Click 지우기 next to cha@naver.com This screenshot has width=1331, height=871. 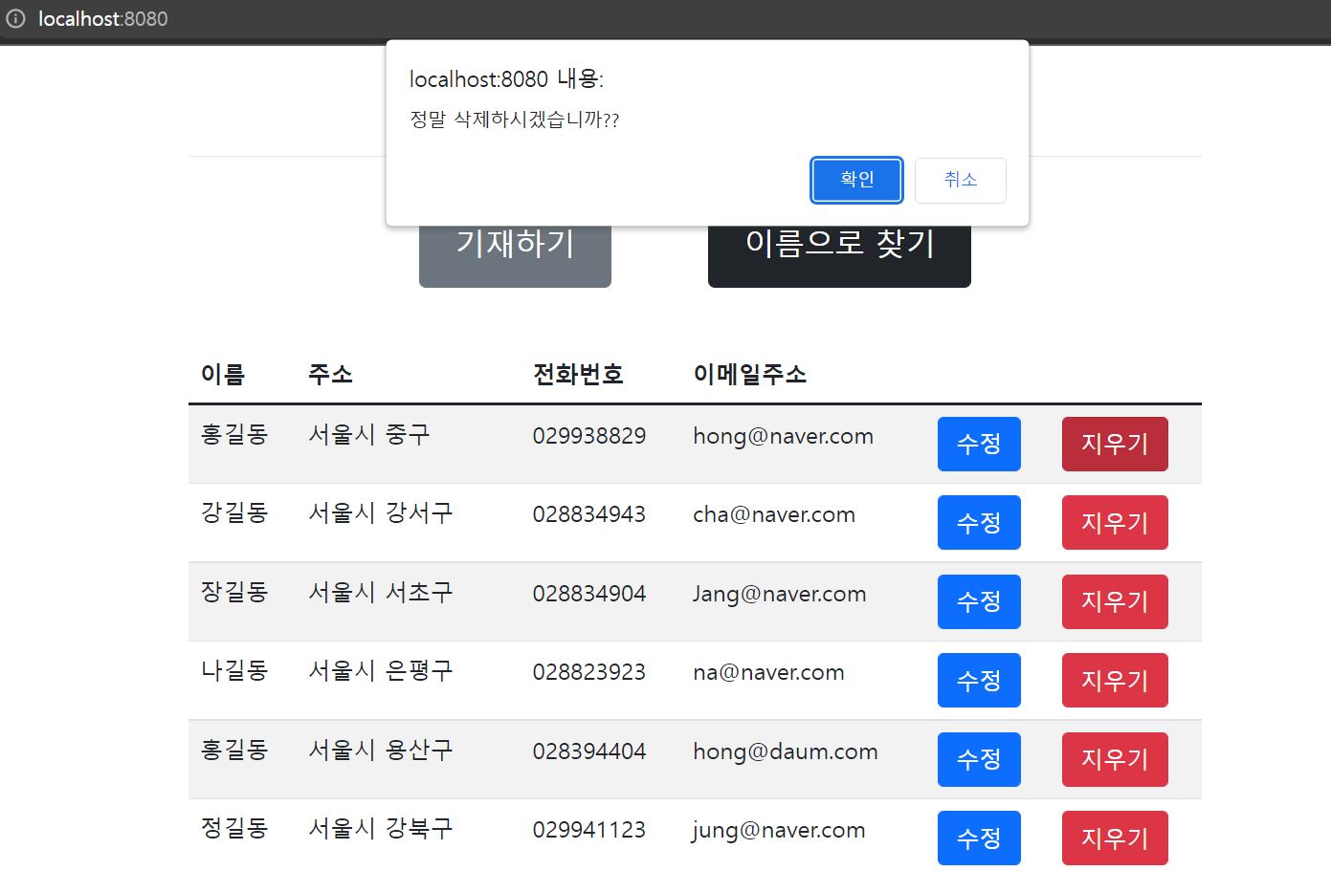pos(1114,522)
